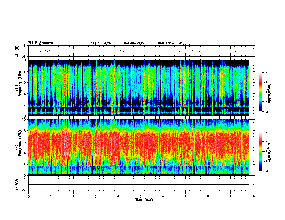This screenshot has width=285, height=220.
Task: Click the time axis tick label "1"
Action: point(51,196)
